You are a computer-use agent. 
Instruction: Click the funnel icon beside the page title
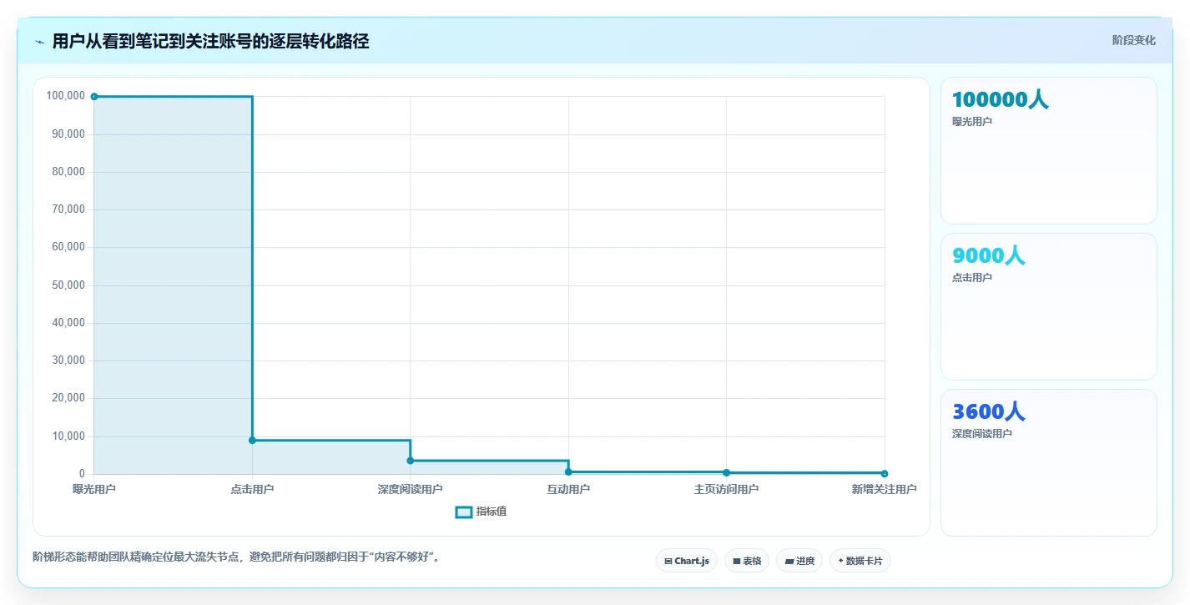coord(39,42)
